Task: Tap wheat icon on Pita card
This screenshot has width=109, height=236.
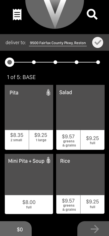Action: (x=48, y=92)
